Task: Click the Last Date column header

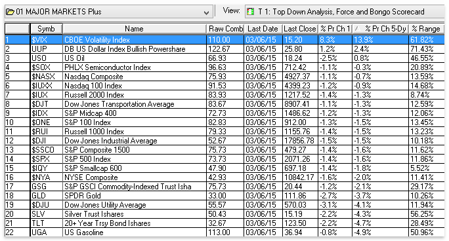Action: coord(263,29)
